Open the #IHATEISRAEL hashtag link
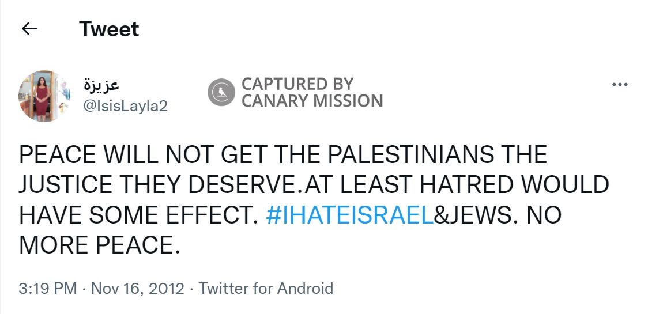This screenshot has width=648, height=314. (x=349, y=215)
